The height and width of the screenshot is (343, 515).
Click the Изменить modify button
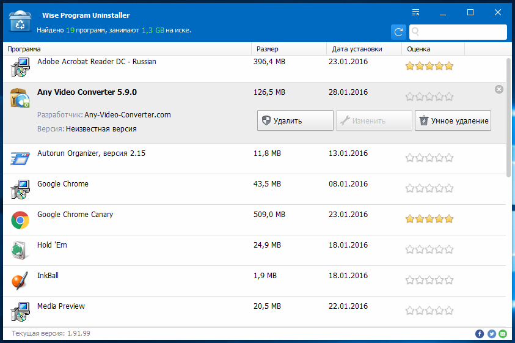point(374,120)
